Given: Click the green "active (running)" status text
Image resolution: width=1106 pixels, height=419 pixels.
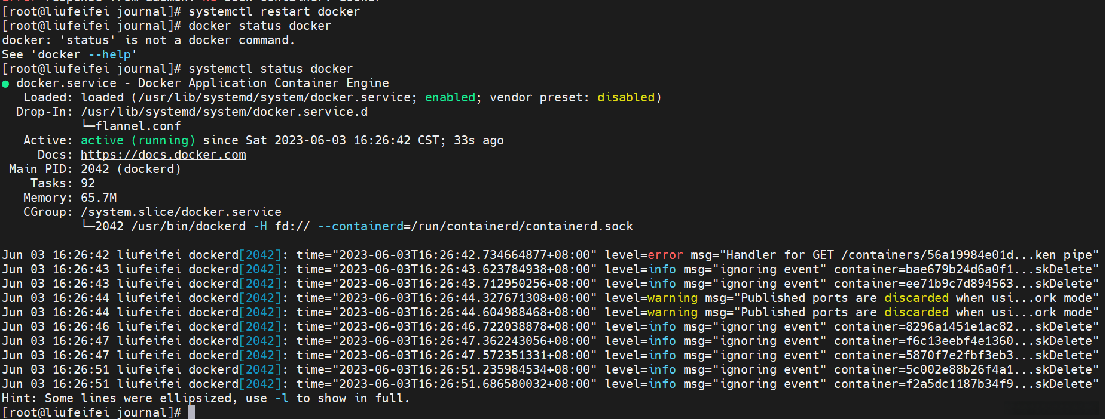Looking at the screenshot, I should click(x=138, y=141).
